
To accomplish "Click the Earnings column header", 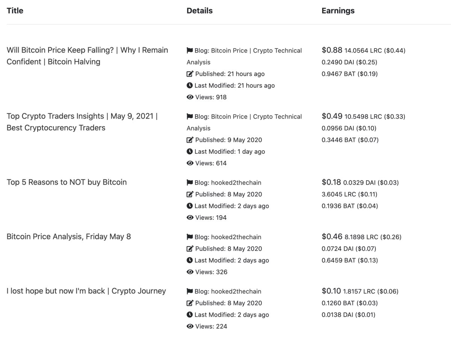I will tap(338, 11).
